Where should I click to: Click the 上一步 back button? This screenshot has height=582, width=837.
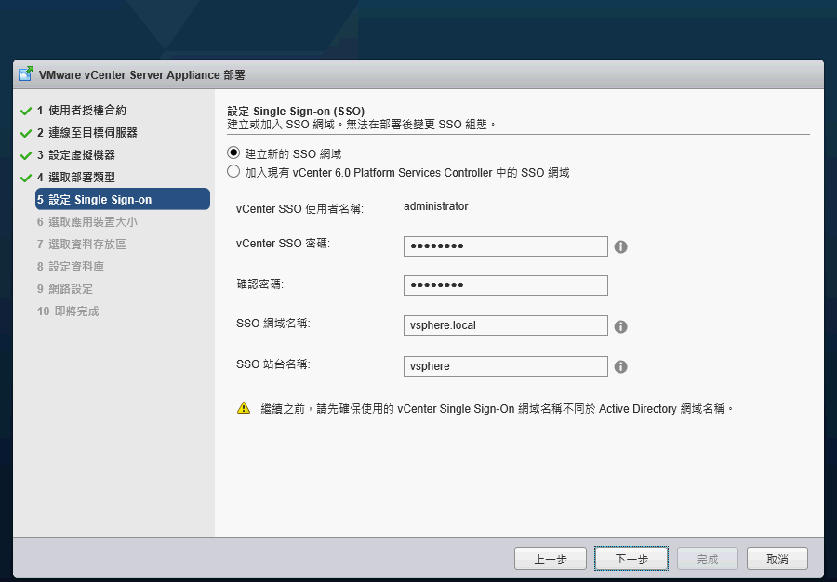click(551, 559)
